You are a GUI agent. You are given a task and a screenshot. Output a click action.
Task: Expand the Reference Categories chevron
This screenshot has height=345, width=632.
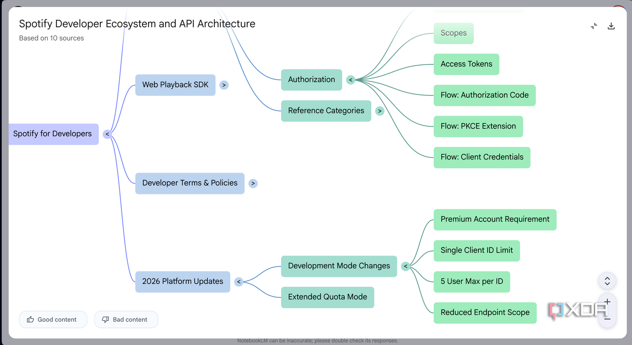tap(380, 111)
